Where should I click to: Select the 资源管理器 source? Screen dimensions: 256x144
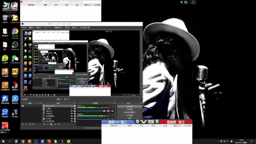[x=59, y=116]
